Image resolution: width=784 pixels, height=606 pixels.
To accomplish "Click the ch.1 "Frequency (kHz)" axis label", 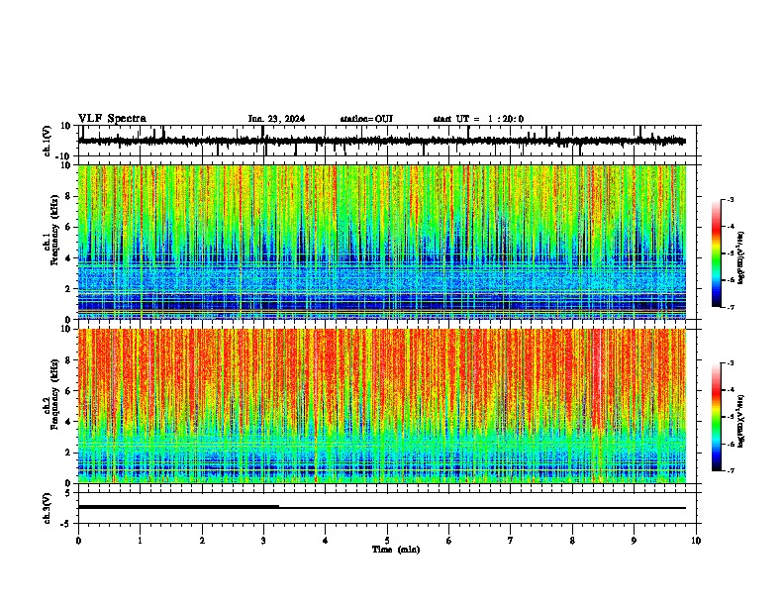I will tap(55, 231).
